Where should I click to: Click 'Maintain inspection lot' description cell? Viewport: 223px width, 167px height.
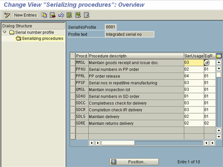pyautogui.click(x=136, y=89)
